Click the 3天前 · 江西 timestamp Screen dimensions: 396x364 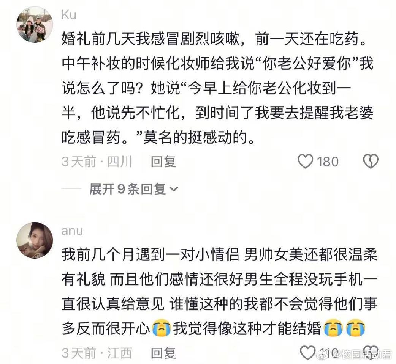pos(97,353)
